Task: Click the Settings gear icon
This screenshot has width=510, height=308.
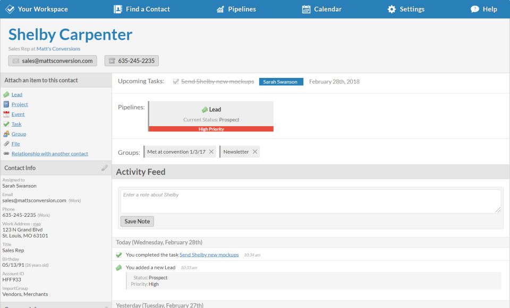Action: coord(392,9)
